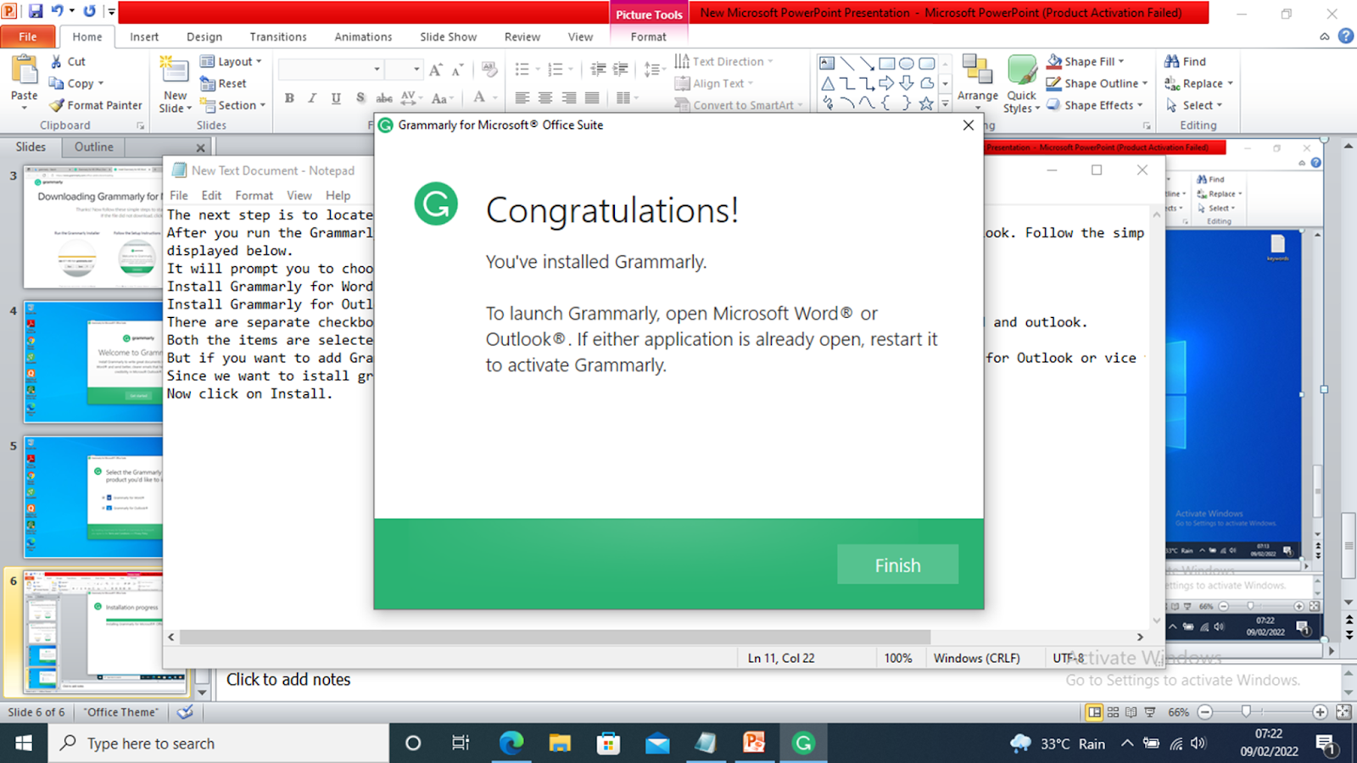Viewport: 1357px width, 763px height.
Task: Open the Shape Effects dropdown
Action: coord(1094,105)
